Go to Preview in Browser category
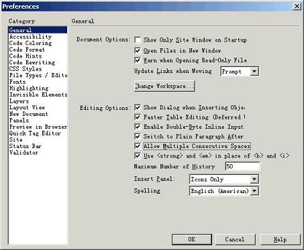The image size is (304, 250). [x=38, y=127]
